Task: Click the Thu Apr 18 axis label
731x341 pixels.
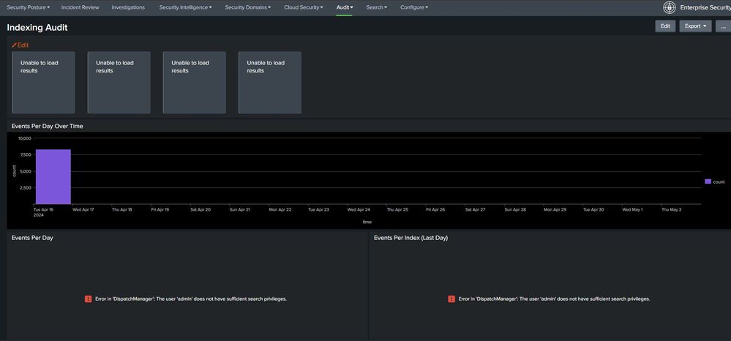Action: tap(121, 210)
